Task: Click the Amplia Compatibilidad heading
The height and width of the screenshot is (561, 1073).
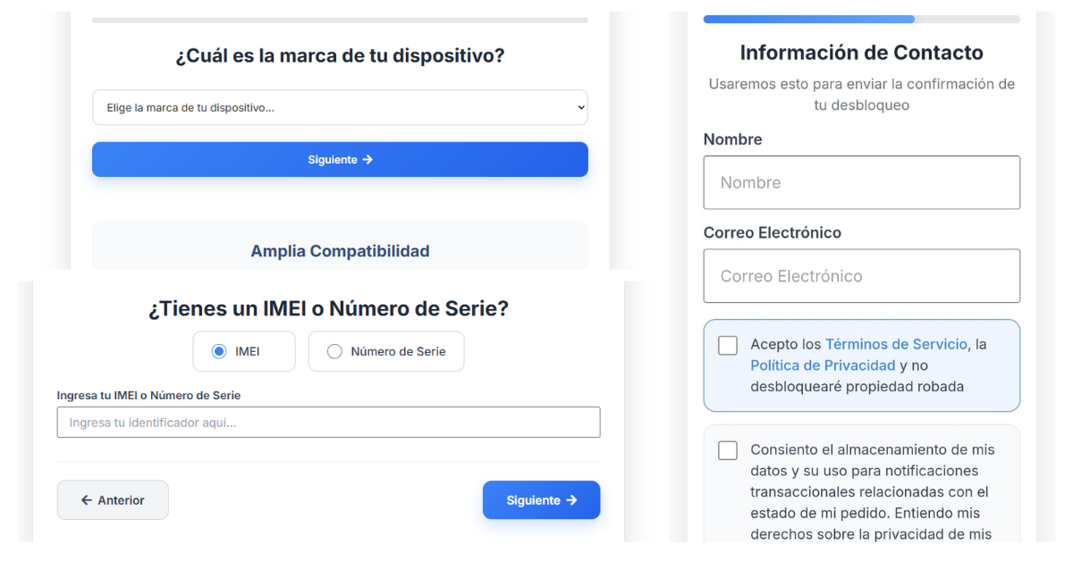Action: click(x=340, y=251)
